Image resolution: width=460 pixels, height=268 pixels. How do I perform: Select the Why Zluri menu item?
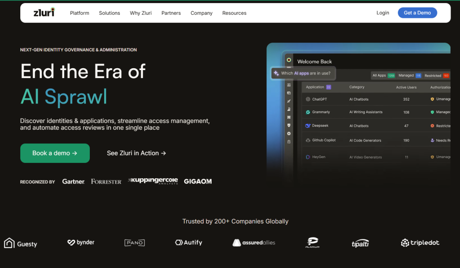(140, 13)
